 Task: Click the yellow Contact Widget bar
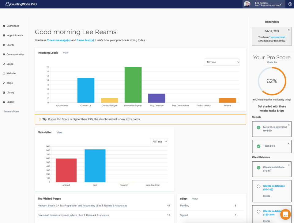(109, 100)
